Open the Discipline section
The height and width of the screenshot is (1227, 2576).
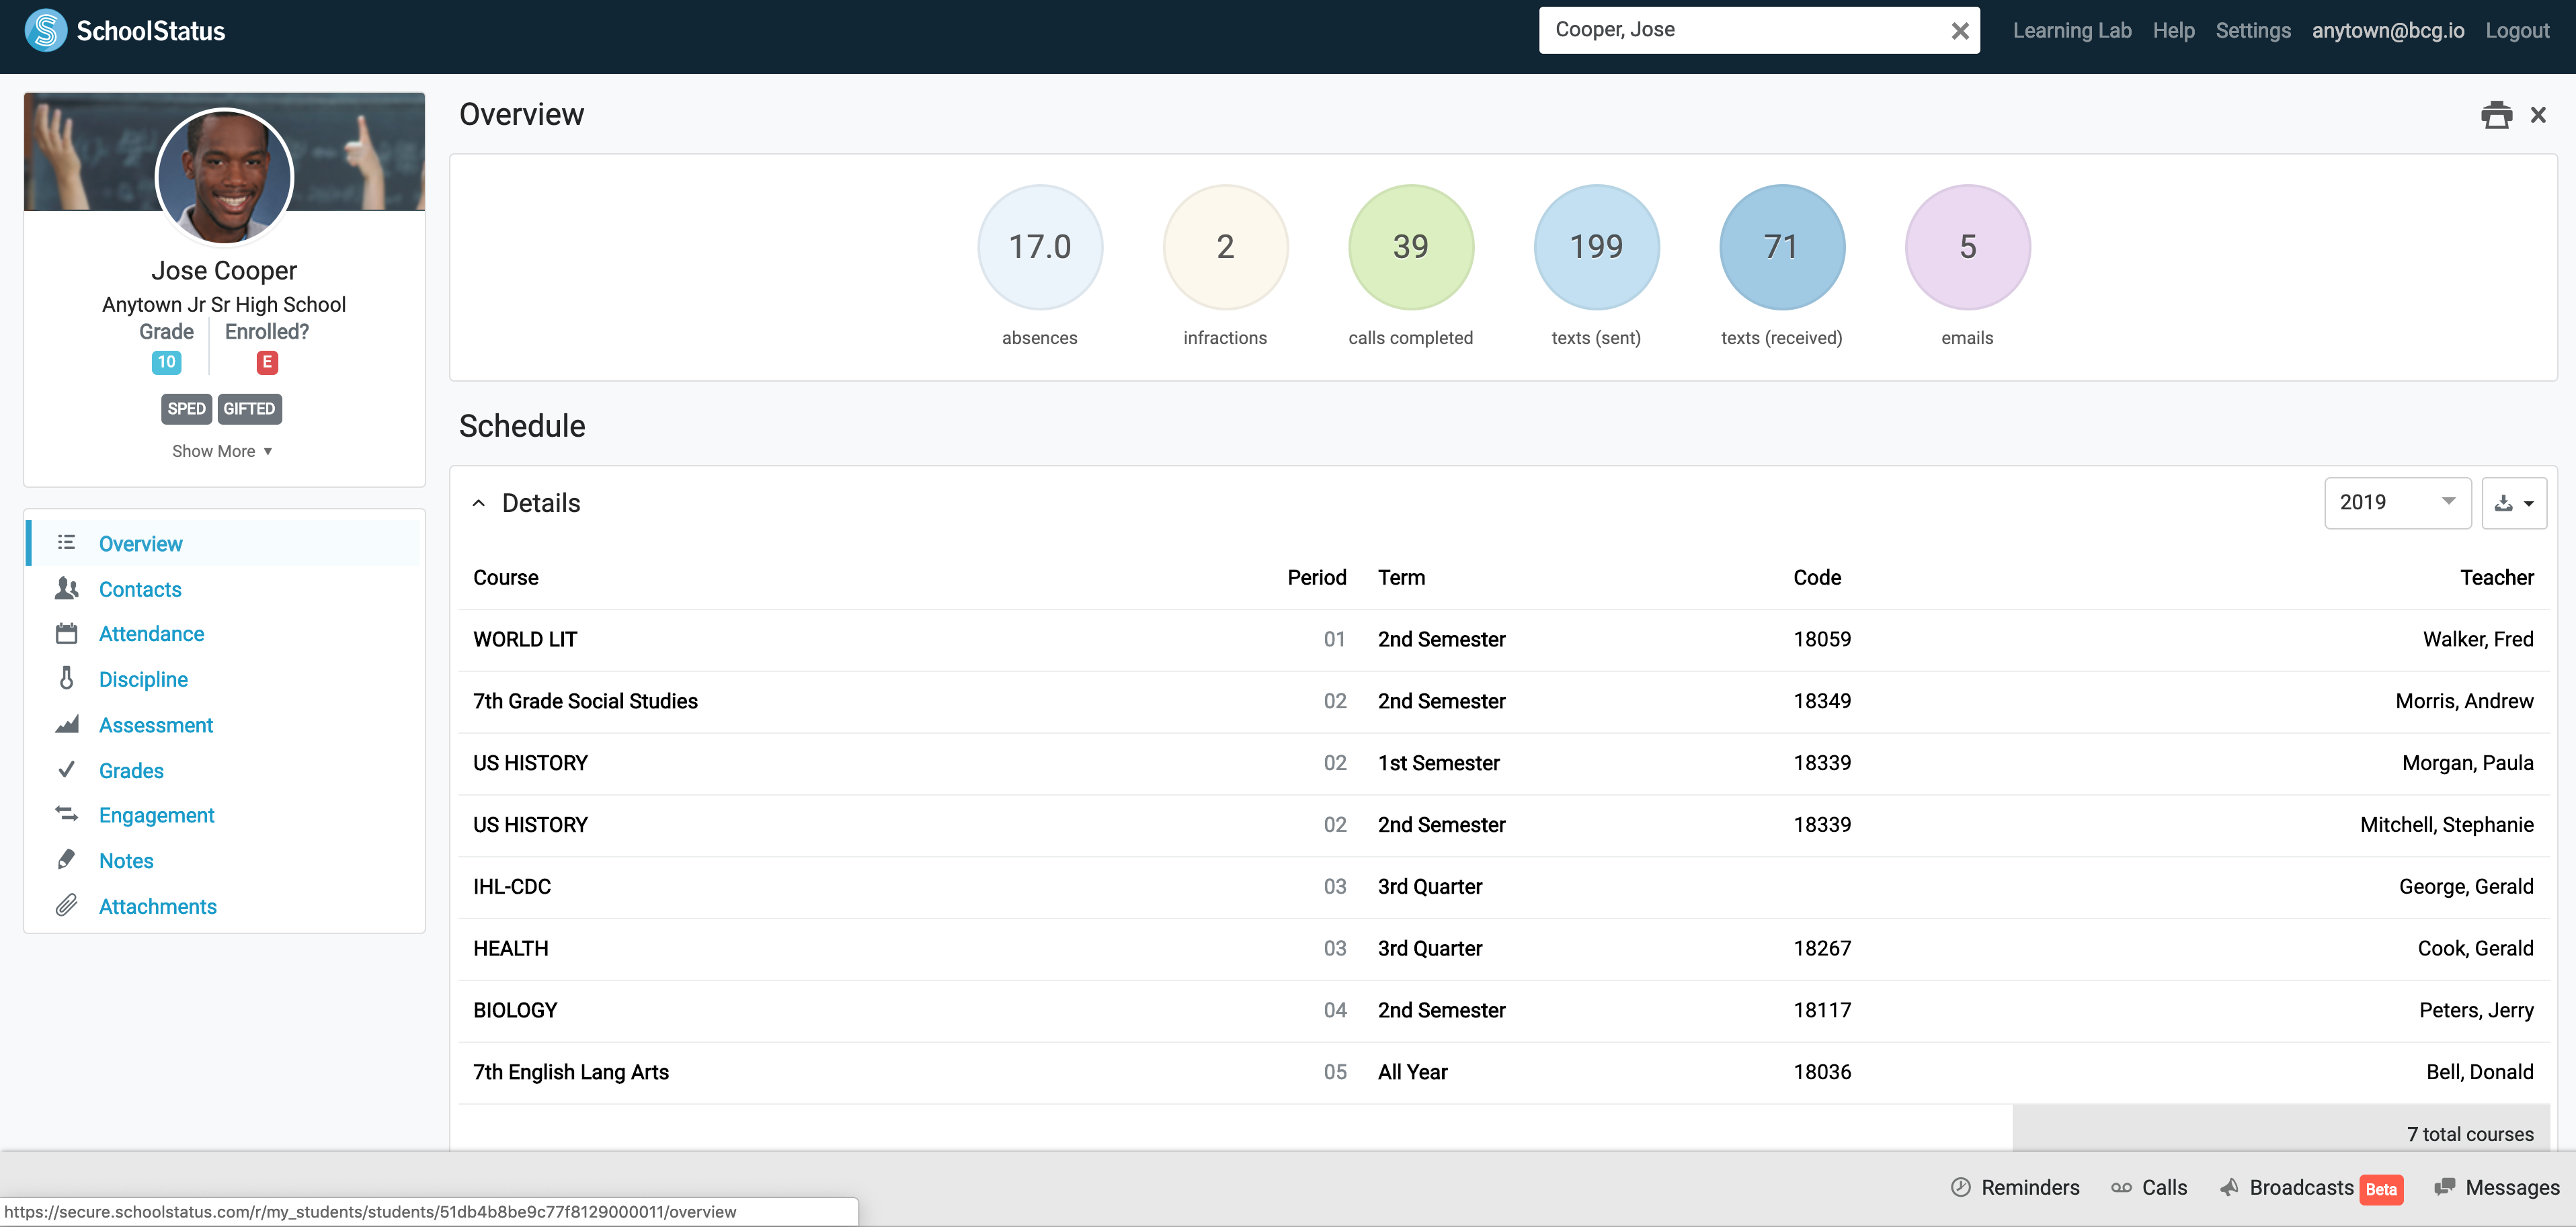pos(143,679)
